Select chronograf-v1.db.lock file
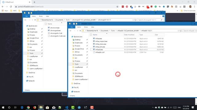This screenshot has height=110, width=197. tap(58, 36)
